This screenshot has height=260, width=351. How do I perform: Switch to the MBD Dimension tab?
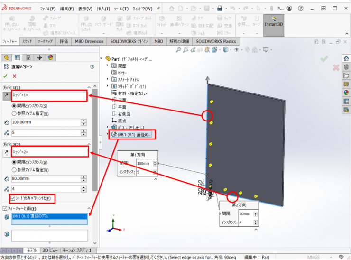(x=89, y=41)
